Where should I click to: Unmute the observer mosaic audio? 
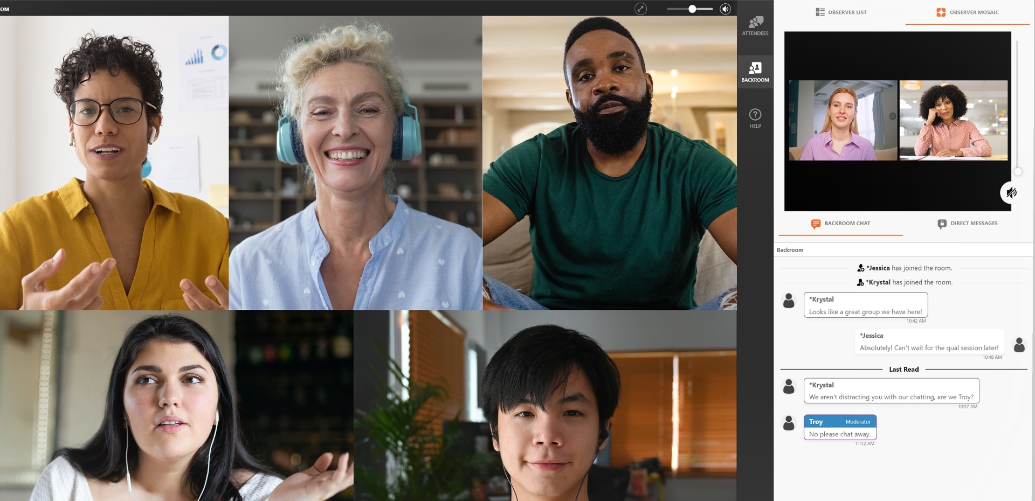[1011, 193]
